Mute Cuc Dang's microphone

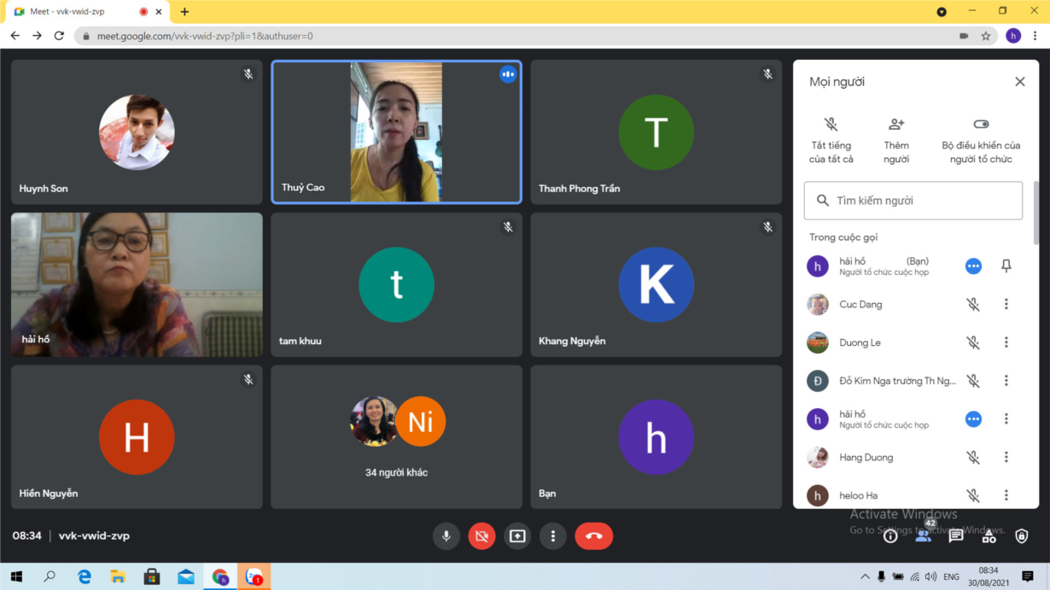tap(973, 305)
